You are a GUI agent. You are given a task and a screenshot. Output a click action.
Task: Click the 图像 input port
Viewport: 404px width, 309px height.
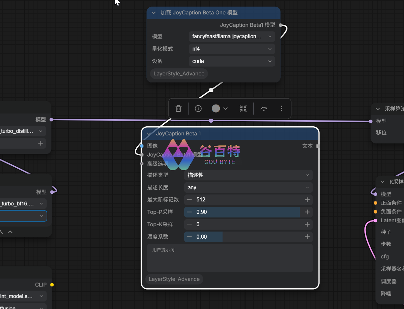[x=142, y=146]
